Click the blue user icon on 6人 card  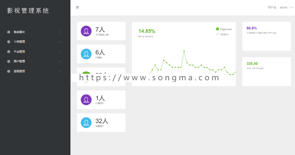pos(86,54)
